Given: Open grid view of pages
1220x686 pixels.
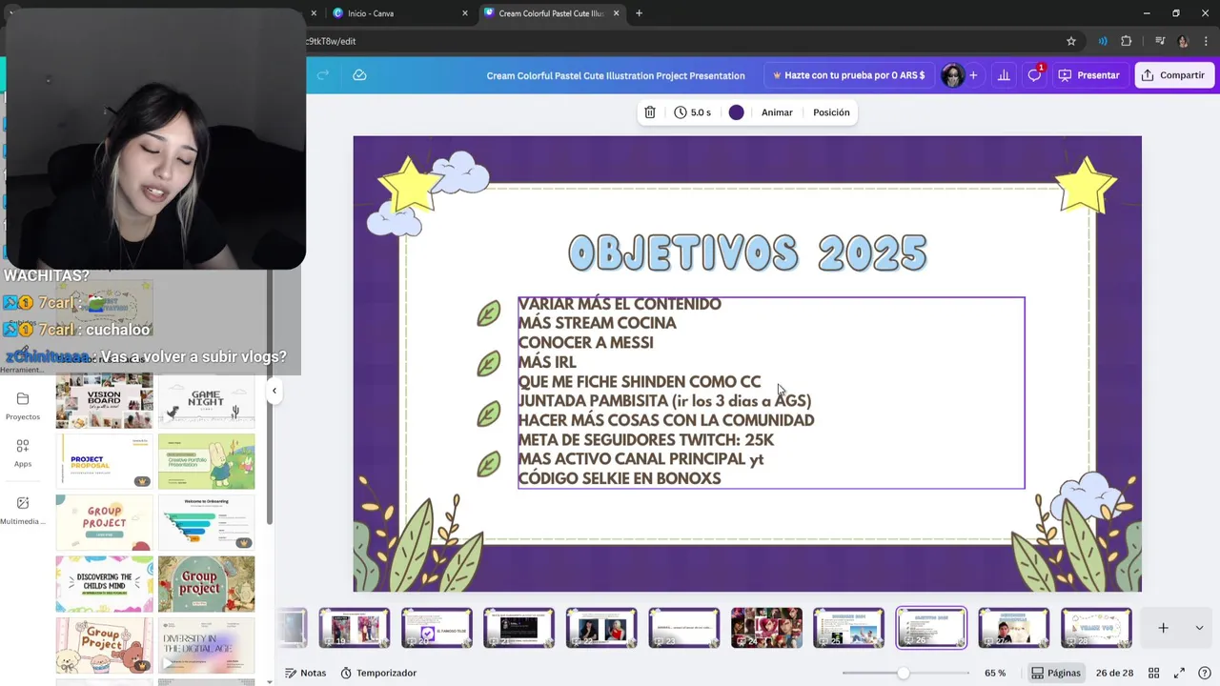Looking at the screenshot, I should pos(1153,673).
